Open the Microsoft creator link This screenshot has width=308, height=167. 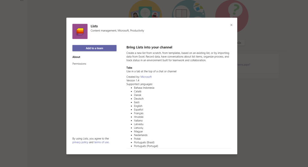point(146,77)
